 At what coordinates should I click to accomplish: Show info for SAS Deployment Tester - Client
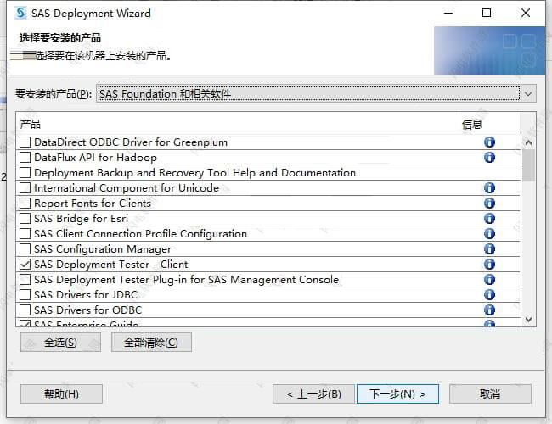489,264
